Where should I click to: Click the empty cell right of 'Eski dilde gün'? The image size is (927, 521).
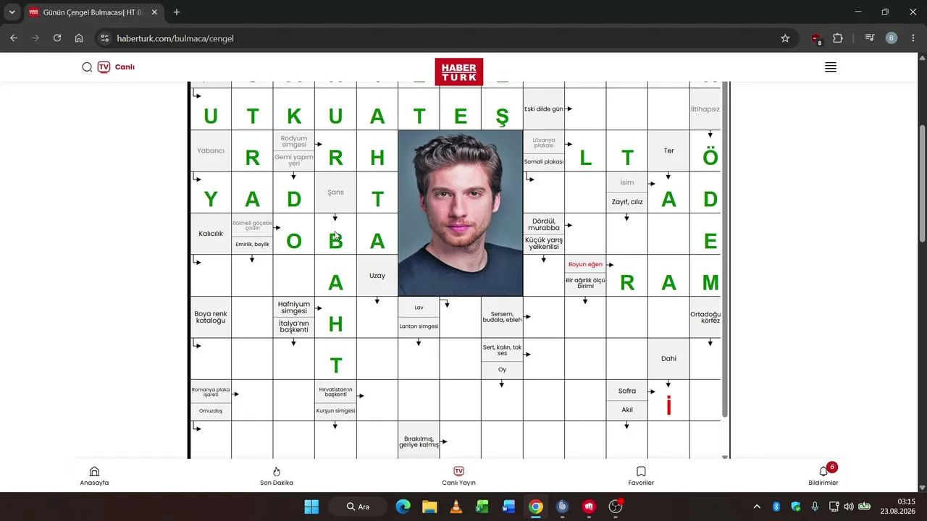585,109
